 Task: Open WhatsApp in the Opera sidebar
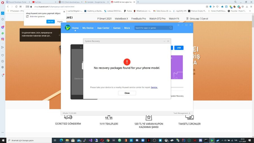click(x=3, y=33)
